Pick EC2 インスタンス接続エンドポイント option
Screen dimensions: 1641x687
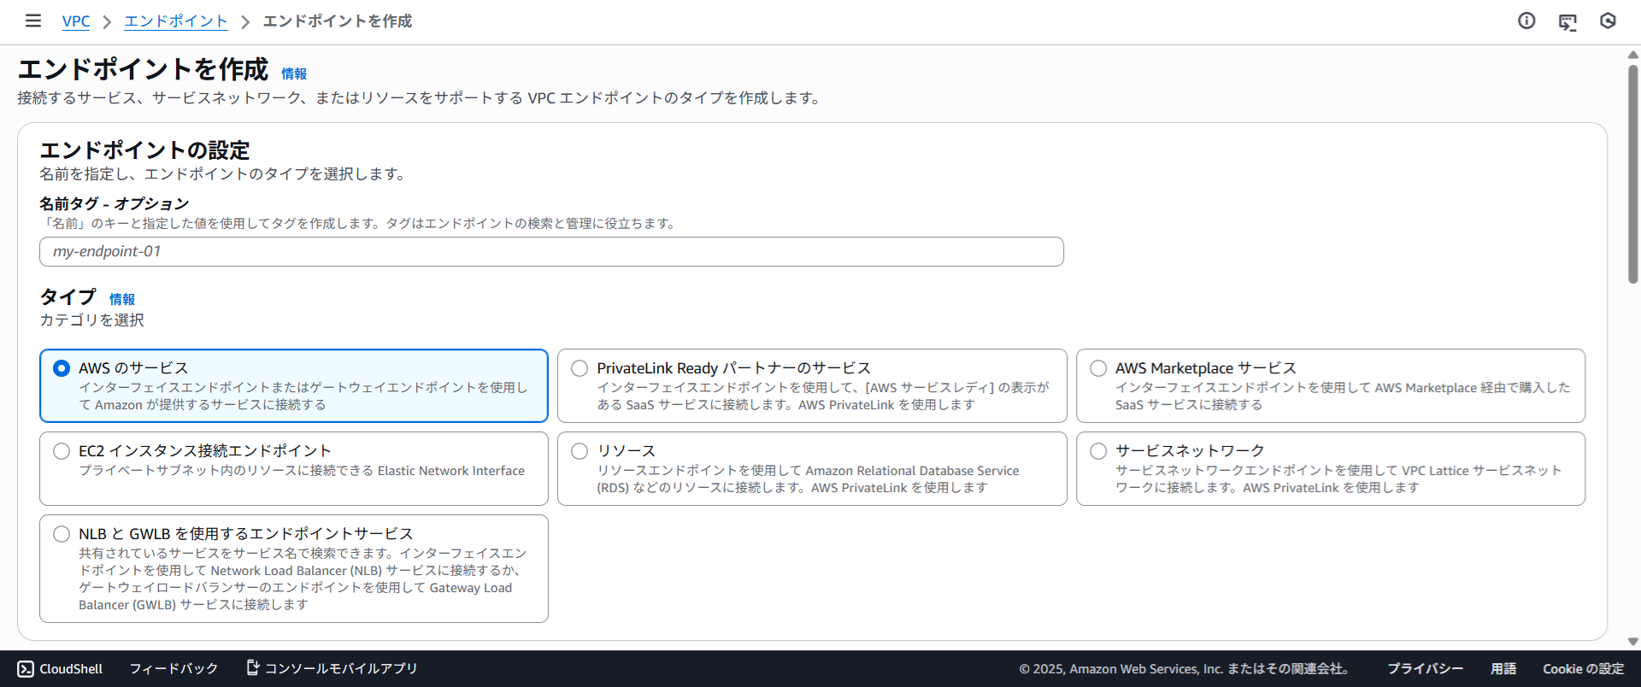pos(62,451)
